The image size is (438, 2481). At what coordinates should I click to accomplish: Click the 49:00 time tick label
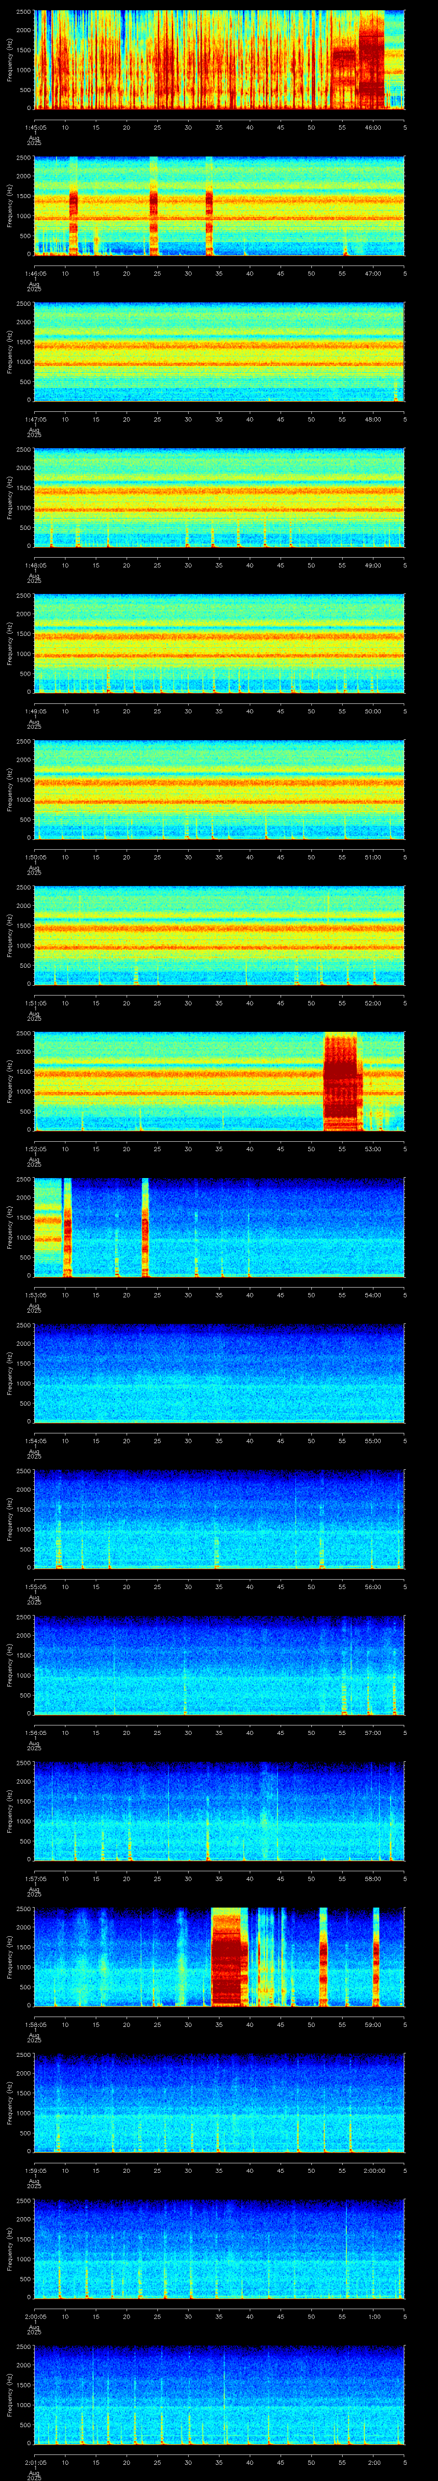373,565
